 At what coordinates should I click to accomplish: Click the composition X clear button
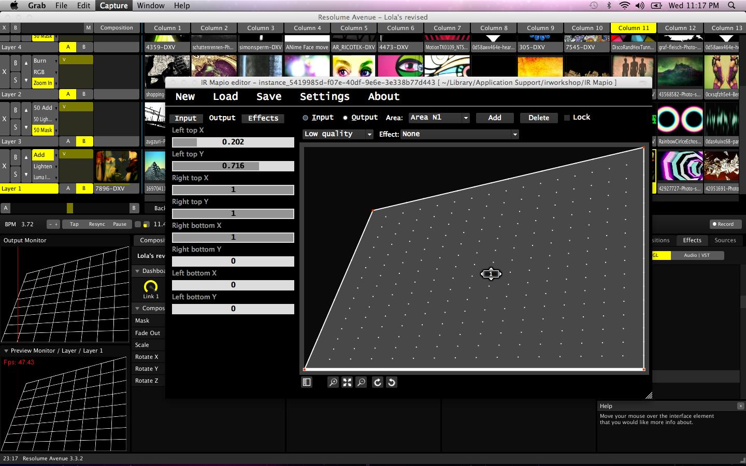4,28
